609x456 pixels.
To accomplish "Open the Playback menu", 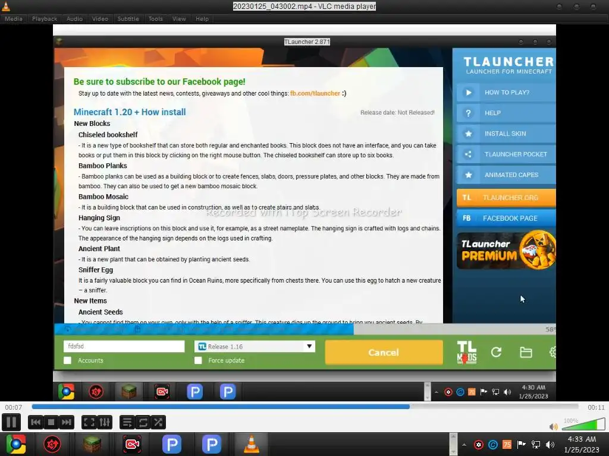I will [x=45, y=18].
